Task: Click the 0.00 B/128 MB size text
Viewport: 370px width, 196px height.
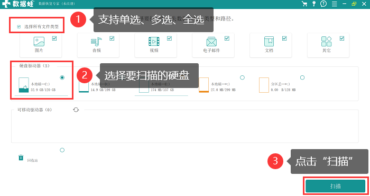Action: tap(283, 90)
